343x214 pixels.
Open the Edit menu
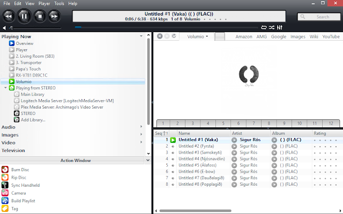coord(18,4)
